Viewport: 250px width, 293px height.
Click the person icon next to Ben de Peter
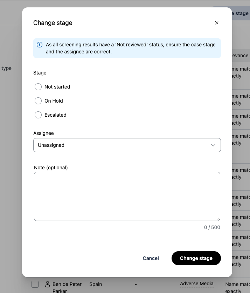pyautogui.click(x=48, y=284)
